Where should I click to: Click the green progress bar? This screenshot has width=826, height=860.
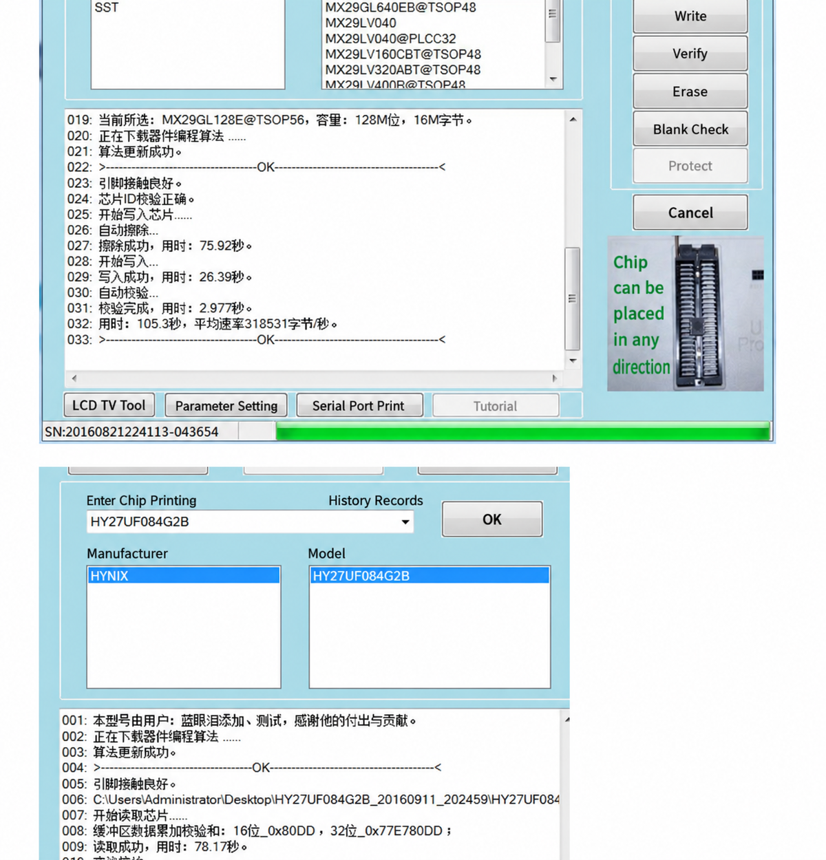pos(523,431)
